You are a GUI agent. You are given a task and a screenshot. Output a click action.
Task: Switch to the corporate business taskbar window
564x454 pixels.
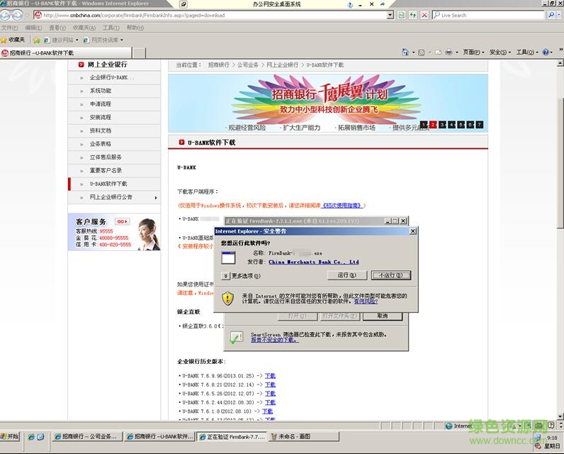(86, 436)
